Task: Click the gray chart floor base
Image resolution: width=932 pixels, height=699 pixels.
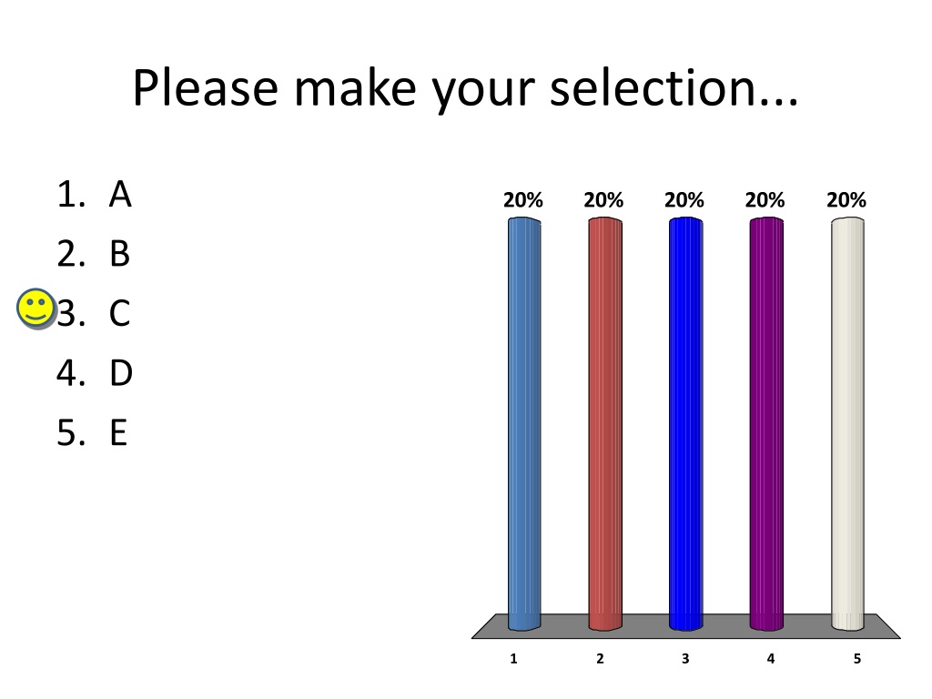Action: click(686, 626)
